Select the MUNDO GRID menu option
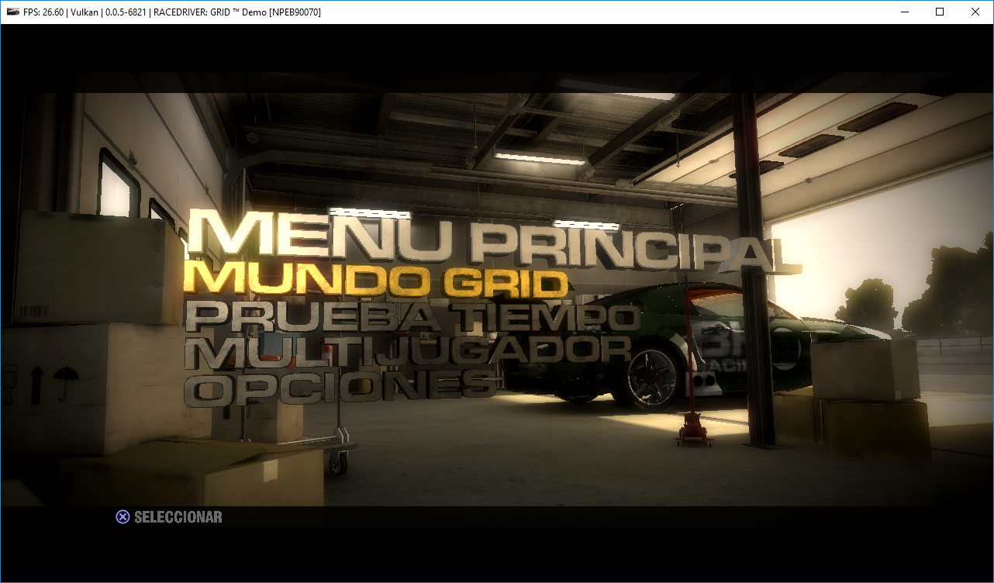This screenshot has width=994, height=583. click(377, 280)
